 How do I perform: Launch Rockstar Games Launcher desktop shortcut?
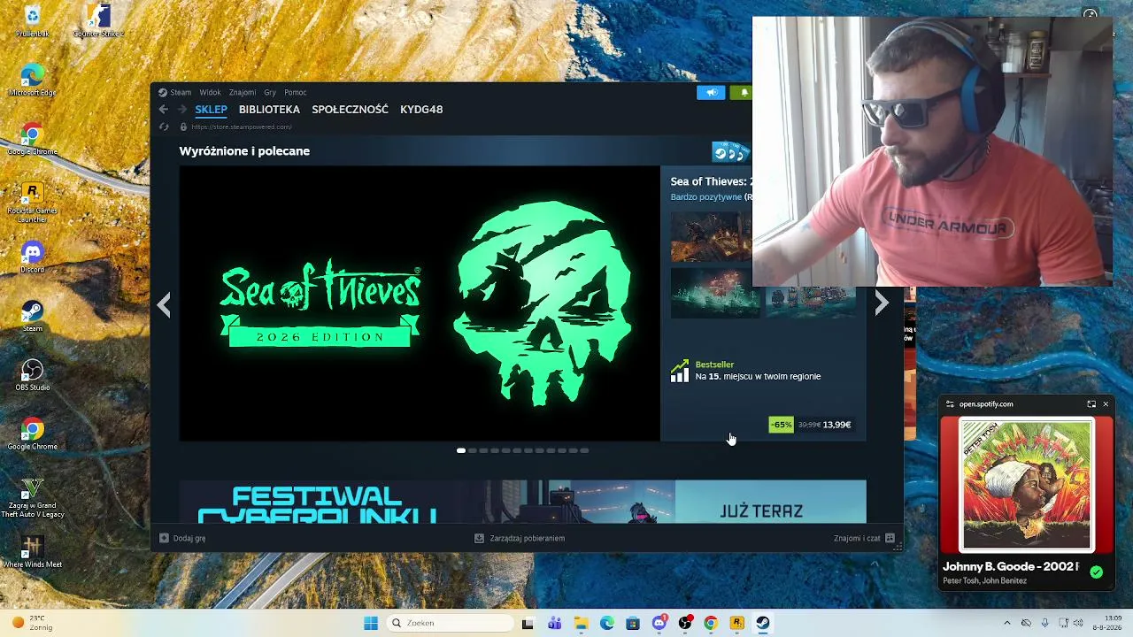click(x=33, y=202)
